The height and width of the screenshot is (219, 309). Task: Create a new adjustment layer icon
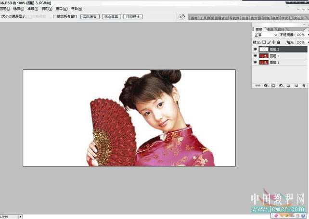(x=281, y=86)
